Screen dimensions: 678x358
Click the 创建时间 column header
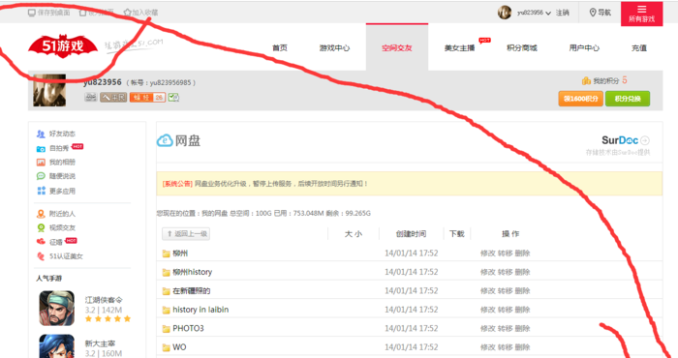[x=411, y=233]
